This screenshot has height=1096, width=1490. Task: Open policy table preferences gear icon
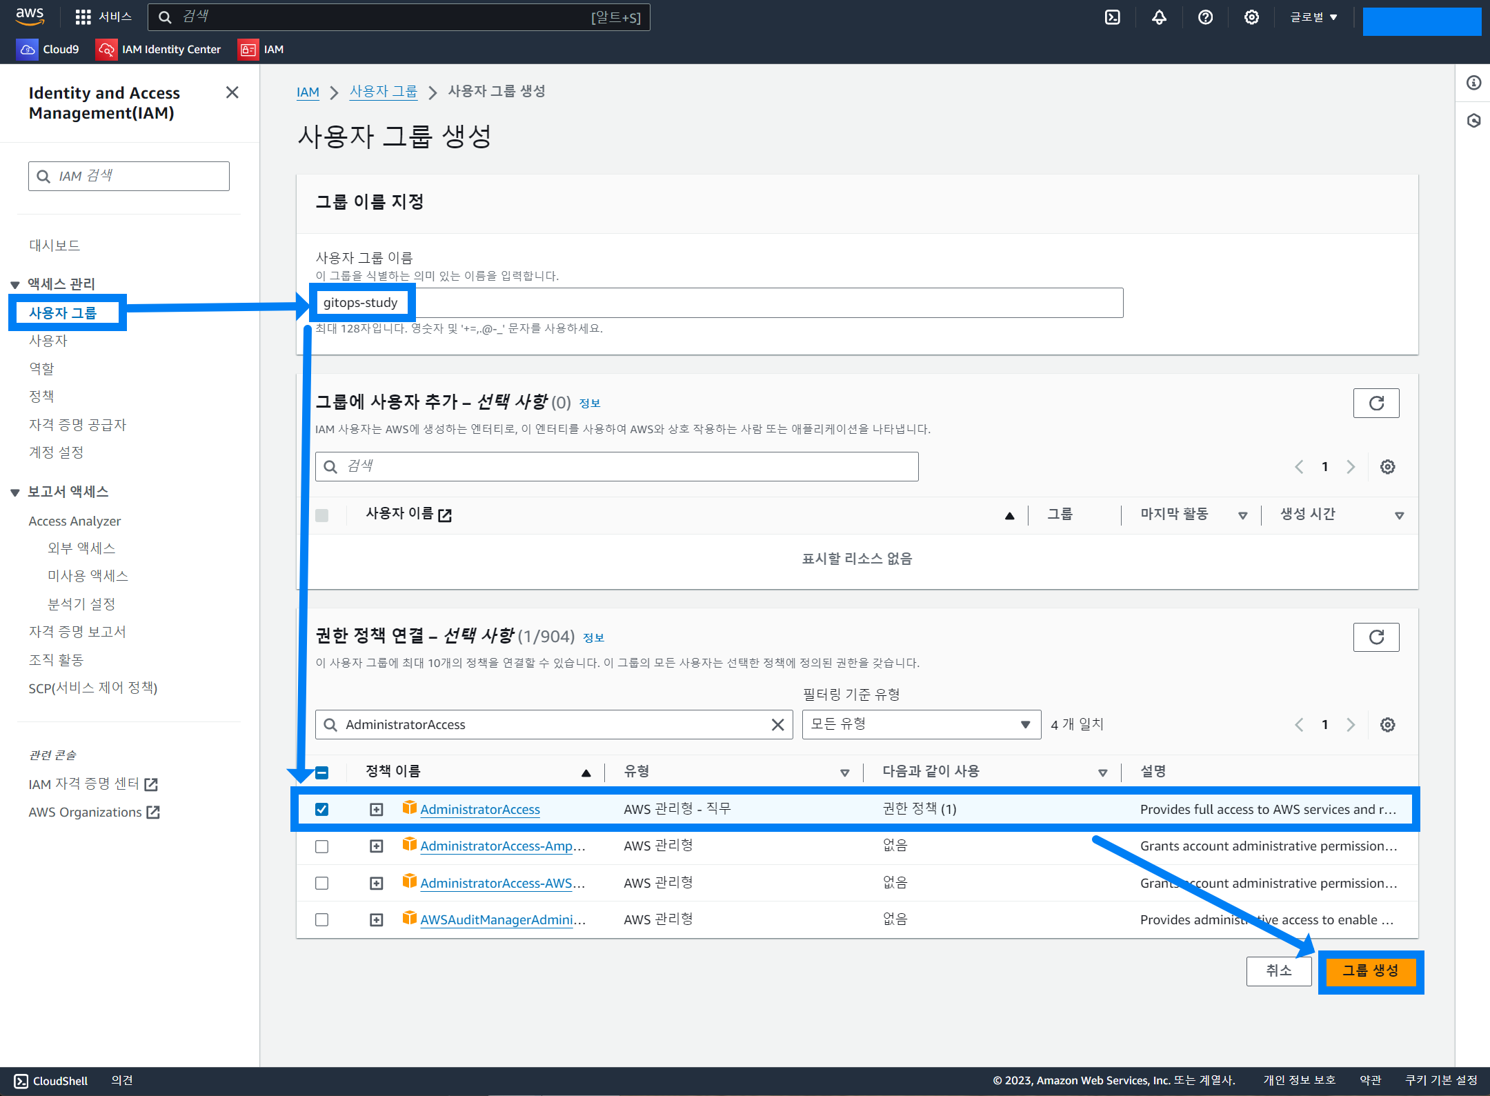coord(1387,725)
